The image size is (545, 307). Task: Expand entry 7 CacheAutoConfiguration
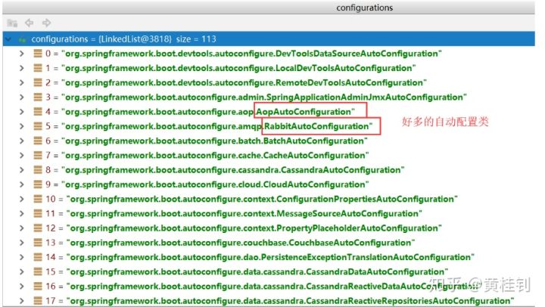[22, 155]
